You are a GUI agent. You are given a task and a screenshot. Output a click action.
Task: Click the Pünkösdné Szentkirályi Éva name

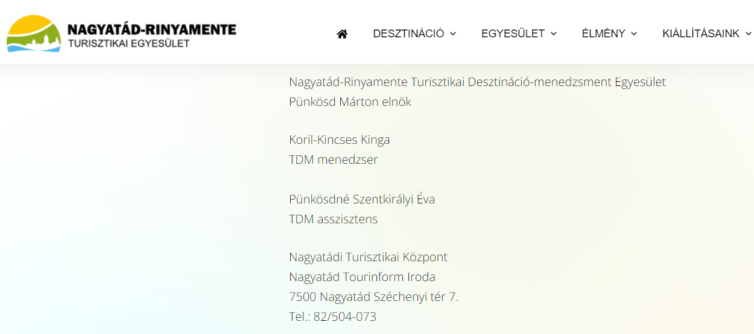click(x=362, y=199)
